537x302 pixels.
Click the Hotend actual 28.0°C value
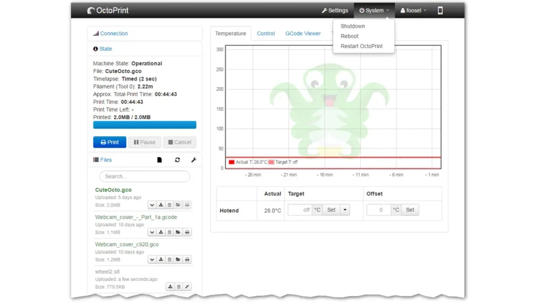click(273, 211)
